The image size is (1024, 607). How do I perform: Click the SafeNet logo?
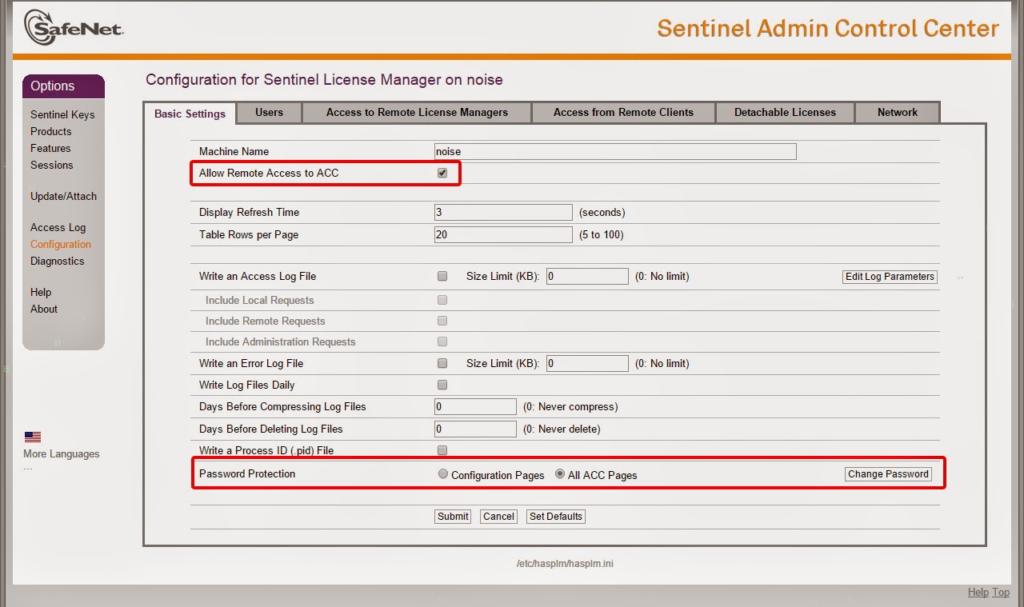coord(74,28)
